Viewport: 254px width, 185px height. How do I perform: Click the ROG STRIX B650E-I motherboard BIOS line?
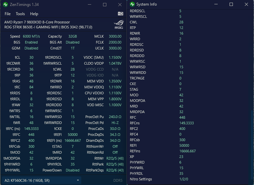click(48, 27)
